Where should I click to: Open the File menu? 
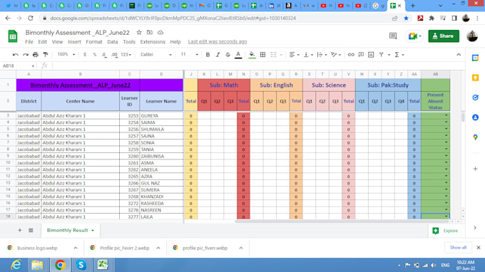coord(29,42)
